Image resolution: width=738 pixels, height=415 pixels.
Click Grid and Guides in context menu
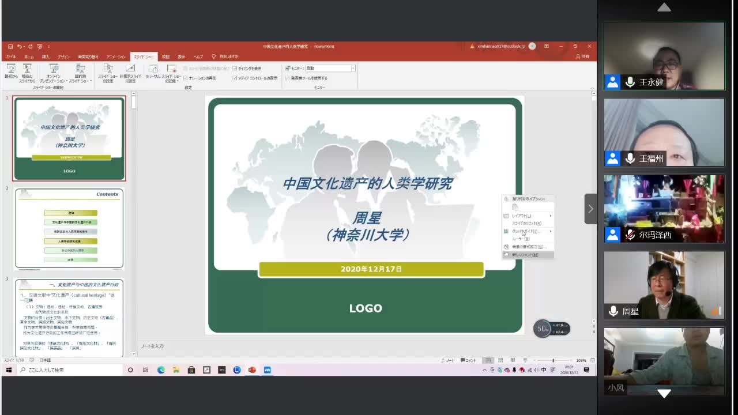(528, 231)
